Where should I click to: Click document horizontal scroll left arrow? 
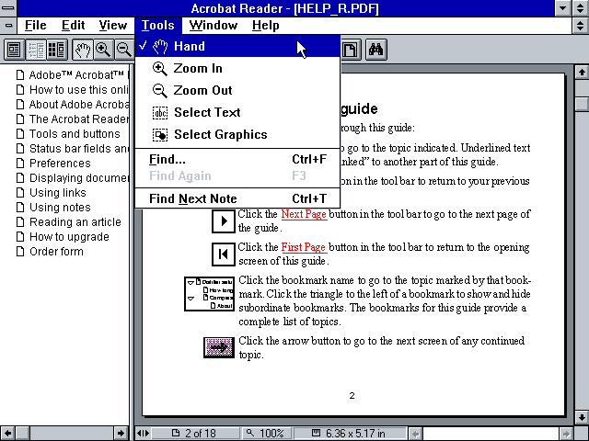(415, 434)
